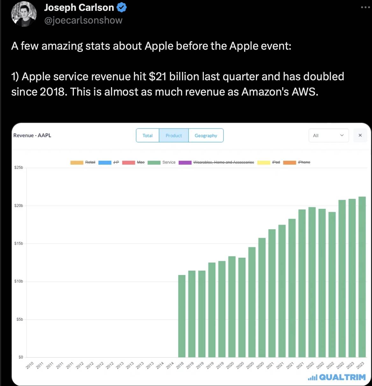Open Joseph Carlson's profile avatar
The image size is (372, 386).
[x=25, y=14]
